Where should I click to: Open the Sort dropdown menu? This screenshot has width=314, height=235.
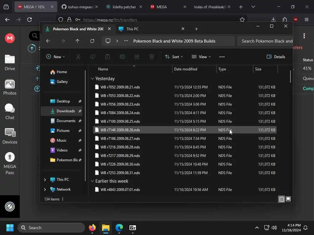(174, 57)
